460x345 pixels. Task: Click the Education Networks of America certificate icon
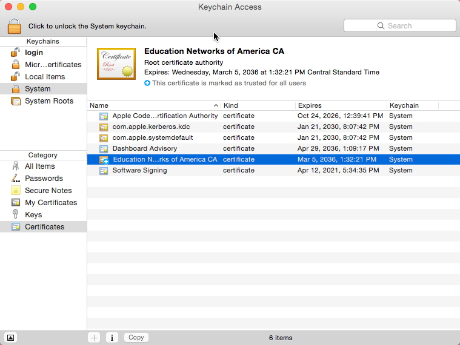104,160
